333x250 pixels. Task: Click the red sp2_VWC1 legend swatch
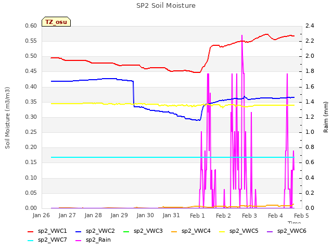coord(31,231)
